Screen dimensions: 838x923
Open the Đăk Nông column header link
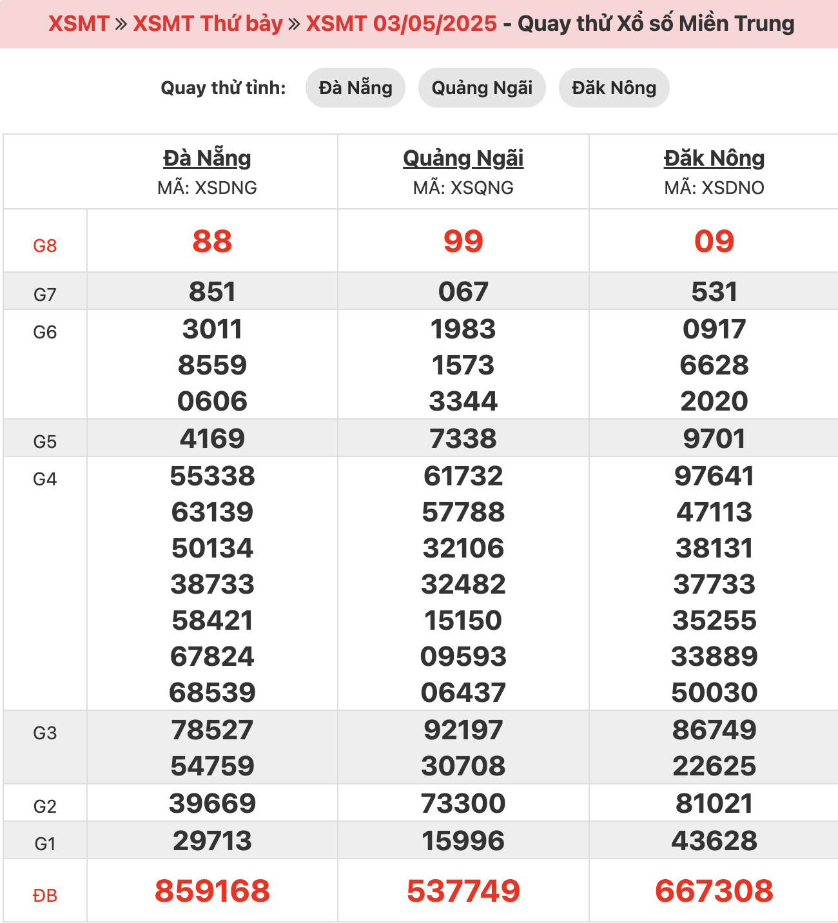tap(714, 158)
